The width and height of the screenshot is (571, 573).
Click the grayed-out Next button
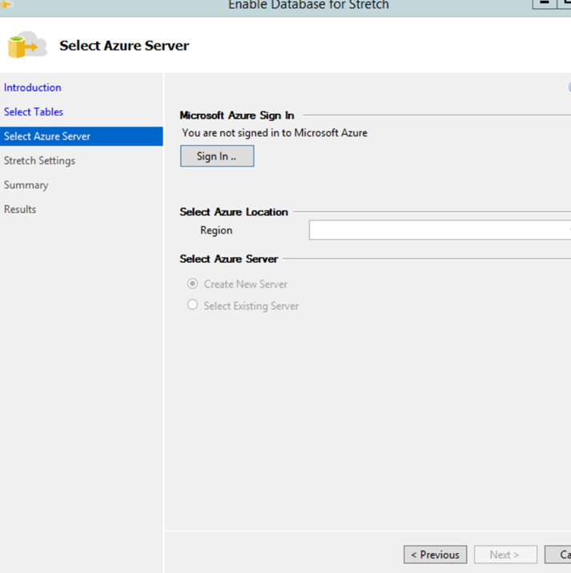click(505, 555)
